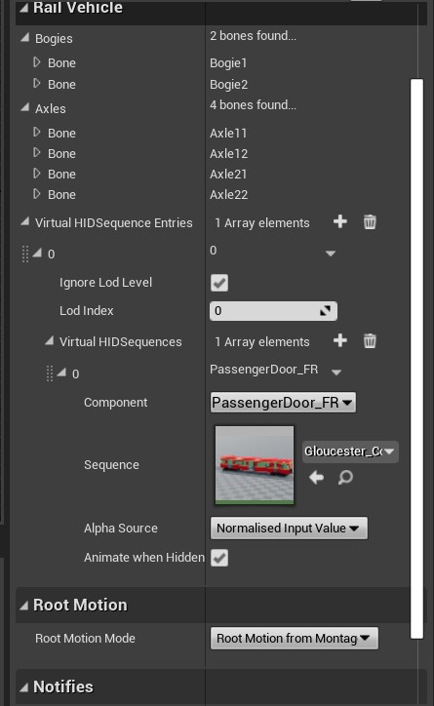
Task: Click the Lod Index value field
Action: (273, 311)
